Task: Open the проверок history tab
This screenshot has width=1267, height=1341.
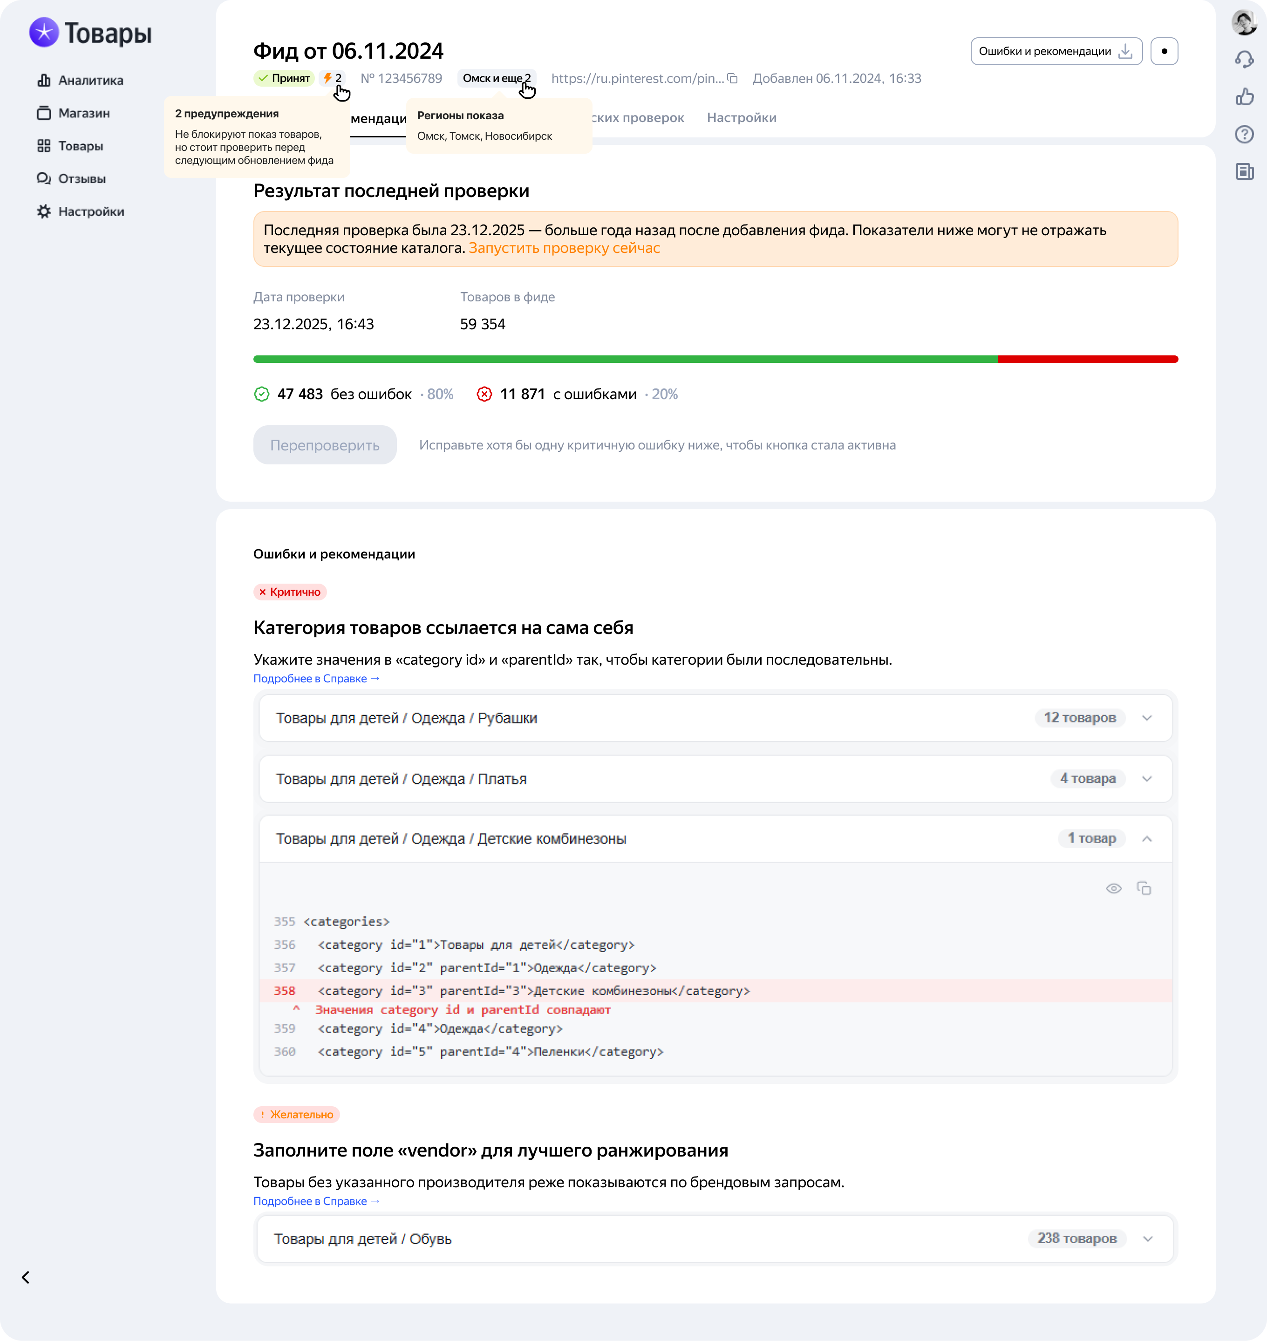Action: [638, 117]
